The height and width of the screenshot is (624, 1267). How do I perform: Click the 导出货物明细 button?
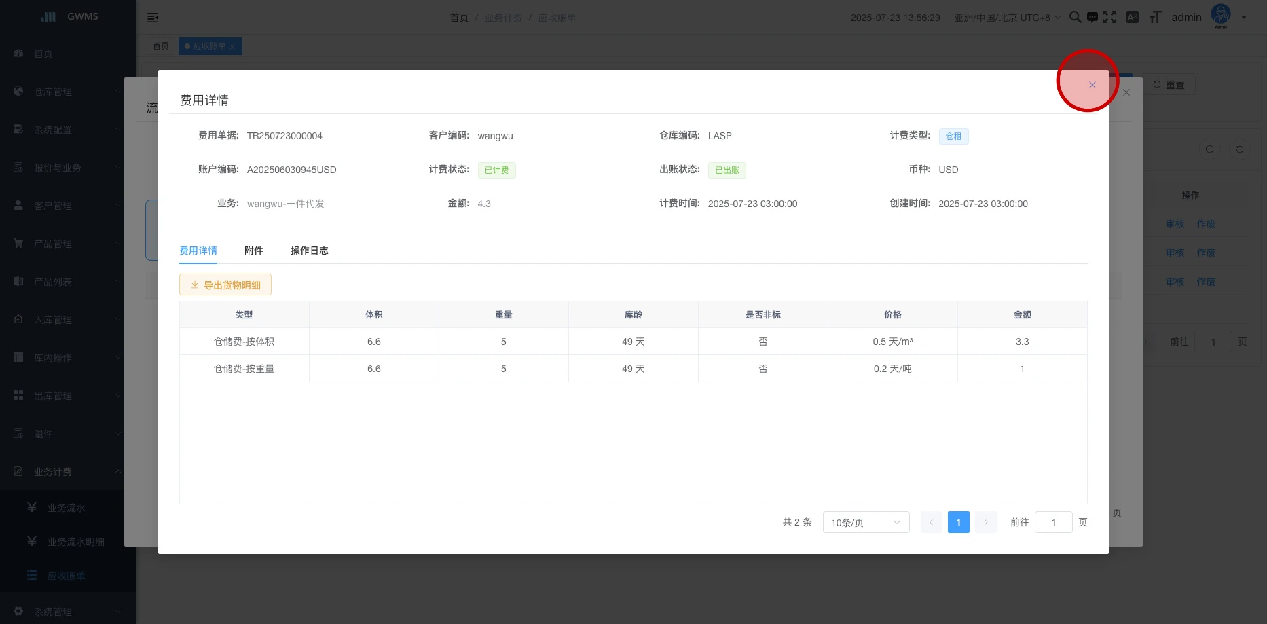(x=225, y=285)
